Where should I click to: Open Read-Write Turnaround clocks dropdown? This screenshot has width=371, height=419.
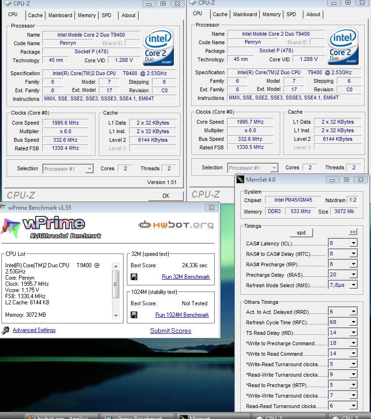pyautogui.click(x=353, y=374)
